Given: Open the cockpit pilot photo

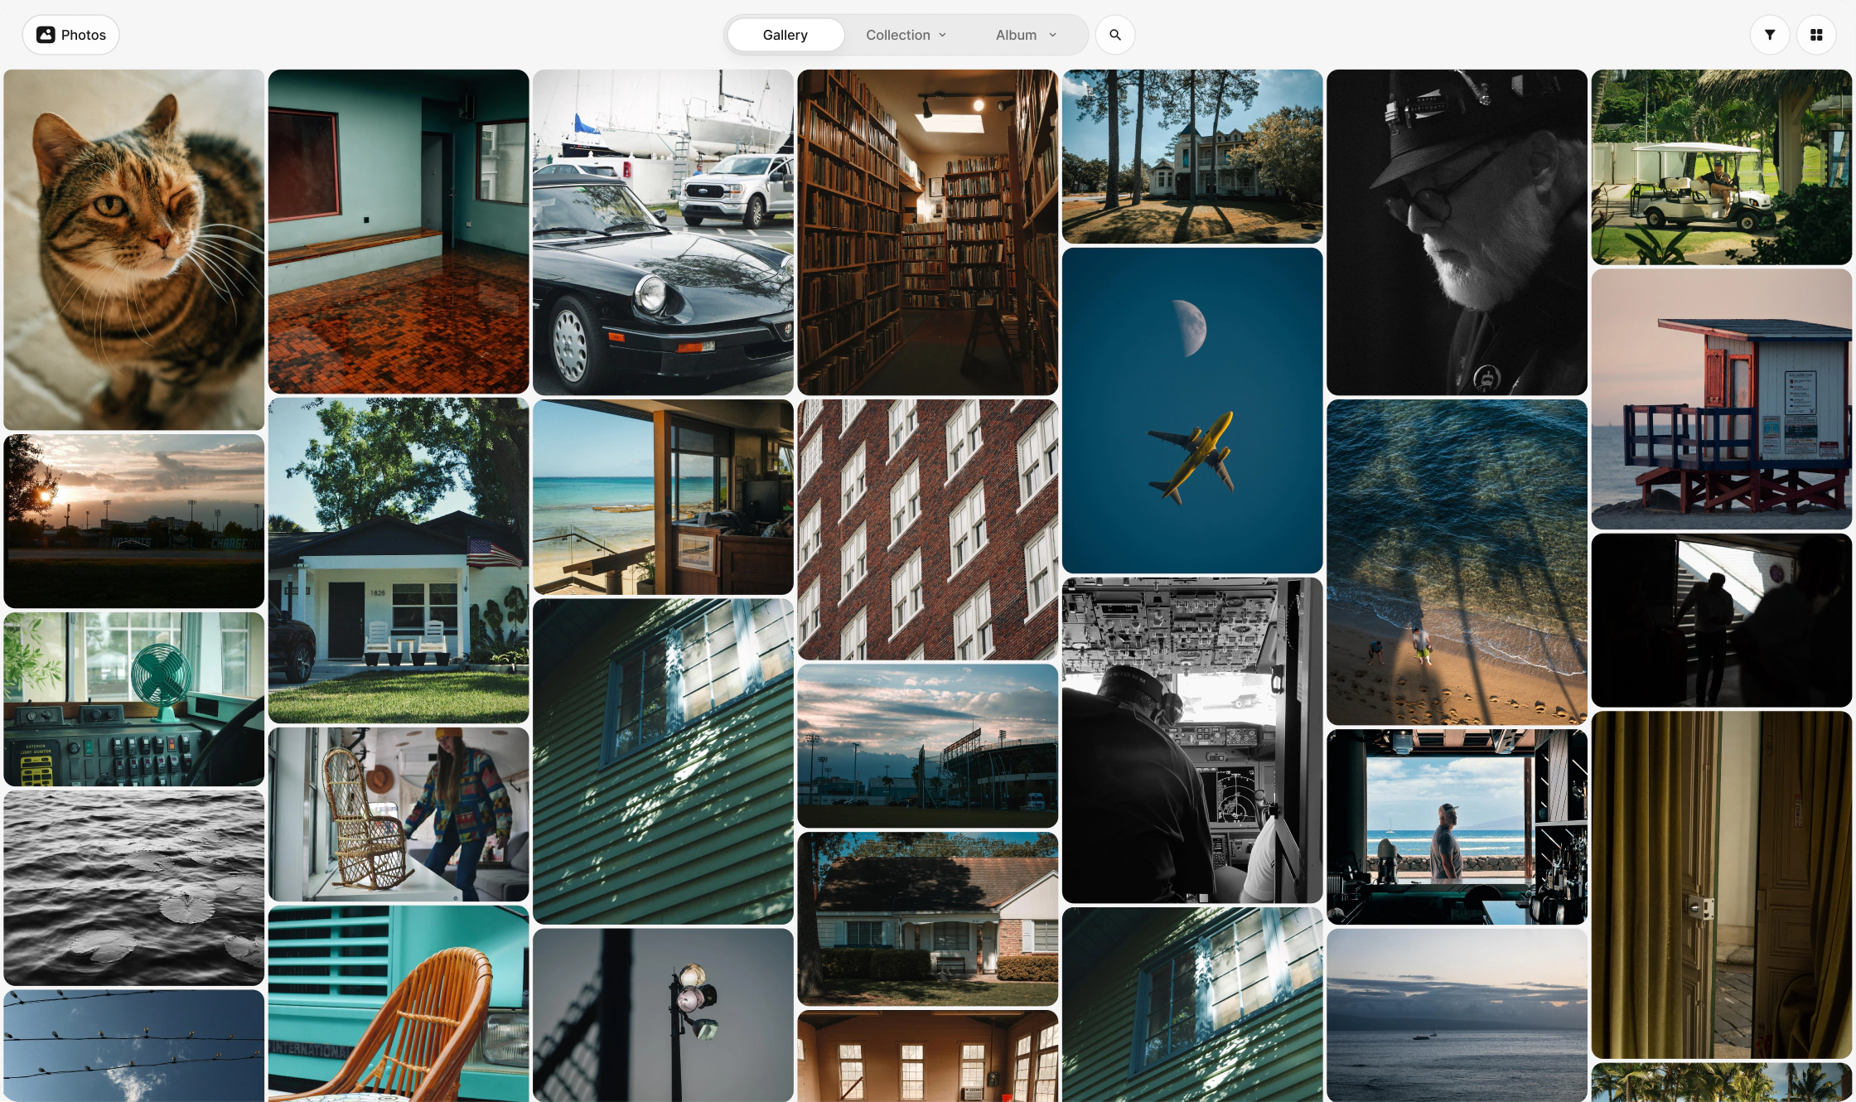Looking at the screenshot, I should (1192, 740).
